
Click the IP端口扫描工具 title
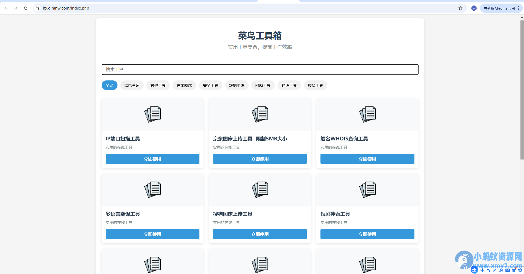click(x=123, y=139)
